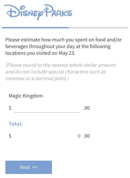130x178 pixels.
Task: Select the Magic Kingdom label
Action: (x=26, y=96)
